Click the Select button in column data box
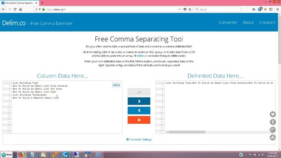Screen dimensions: 281x158 (x=116, y=85)
